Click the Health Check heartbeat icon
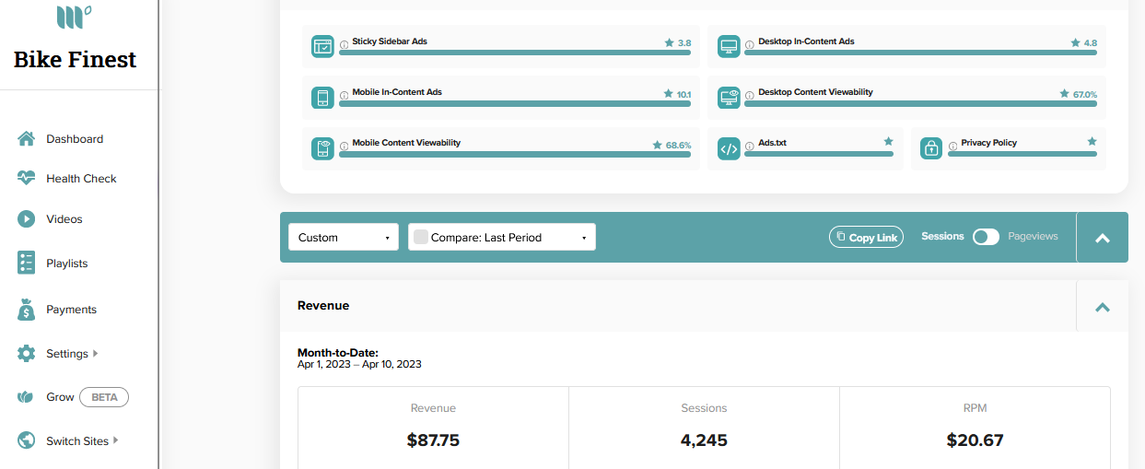This screenshot has height=469, width=1145. tap(27, 179)
